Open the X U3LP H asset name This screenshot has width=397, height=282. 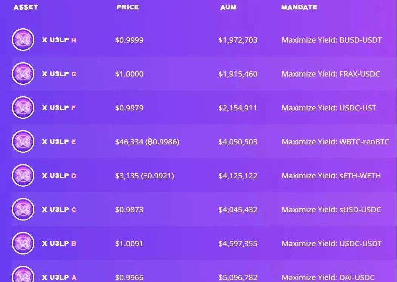click(59, 40)
